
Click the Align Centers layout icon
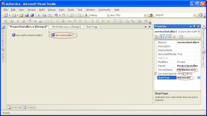tap(18, 21)
